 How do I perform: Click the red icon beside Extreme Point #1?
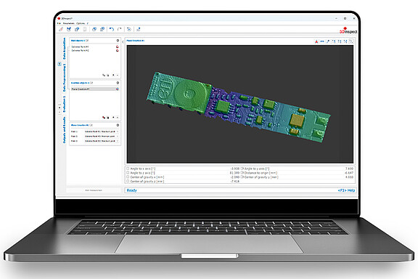tap(117, 46)
